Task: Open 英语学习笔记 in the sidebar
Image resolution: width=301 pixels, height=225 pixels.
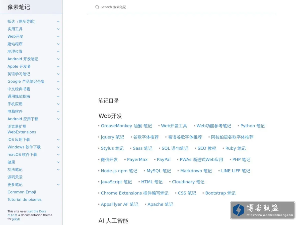Action: (19, 74)
